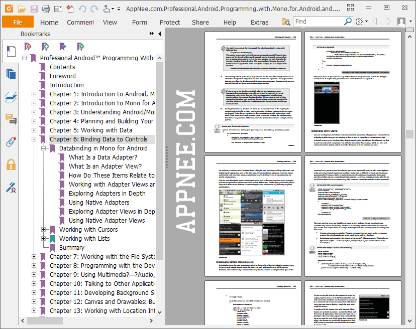
Task: Open the Layers panel in the sidebar
Action: [x=11, y=97]
